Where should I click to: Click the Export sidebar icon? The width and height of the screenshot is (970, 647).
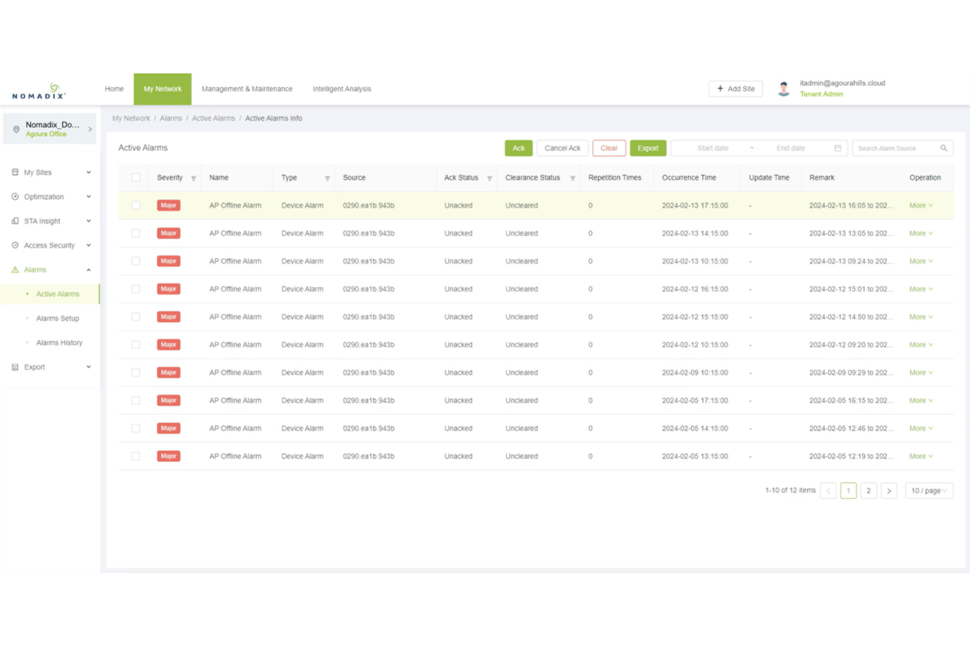point(15,367)
